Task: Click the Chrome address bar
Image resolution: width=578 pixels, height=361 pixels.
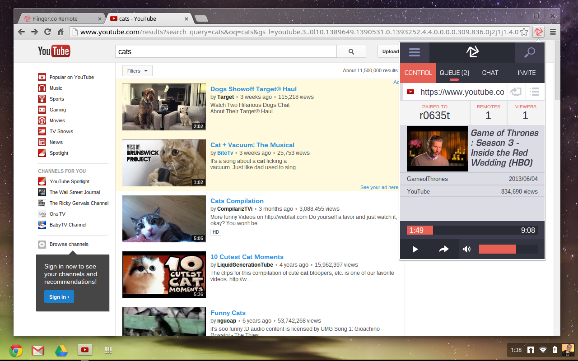Action: (299, 32)
